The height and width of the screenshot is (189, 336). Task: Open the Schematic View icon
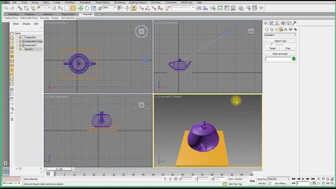tap(233, 8)
